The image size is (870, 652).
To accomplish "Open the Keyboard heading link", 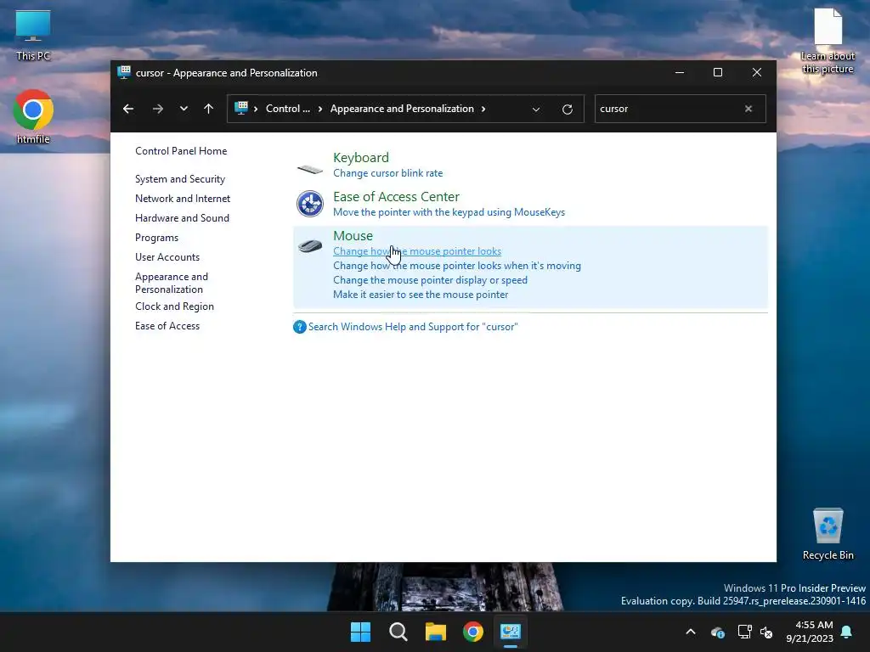I will [x=360, y=157].
